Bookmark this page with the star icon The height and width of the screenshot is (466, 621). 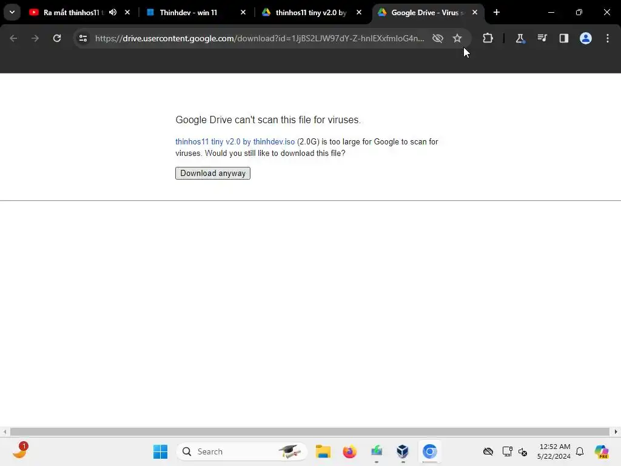point(457,38)
